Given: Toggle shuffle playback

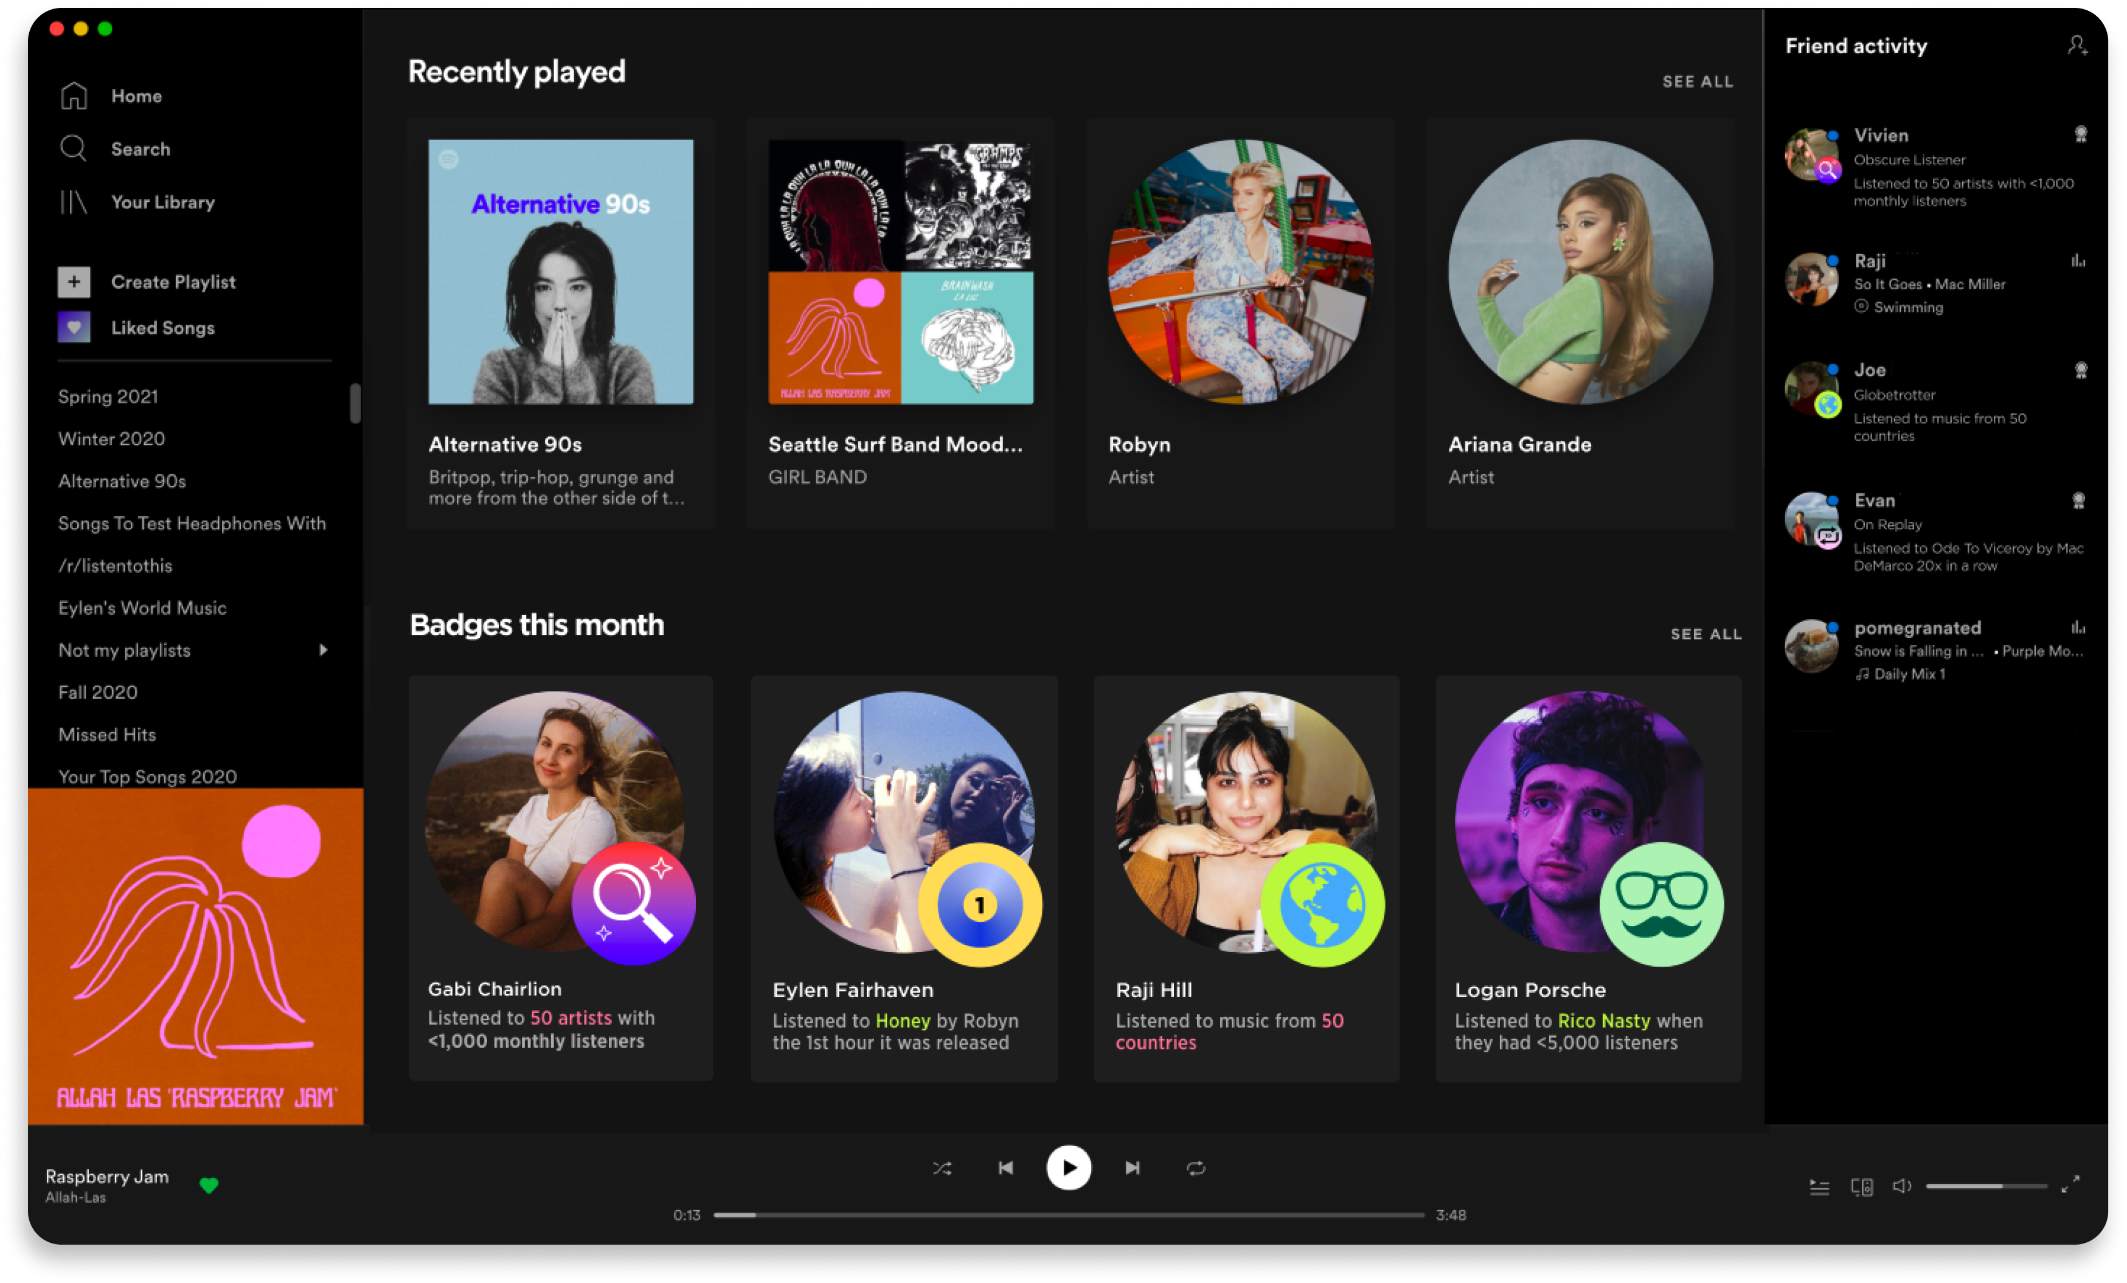Looking at the screenshot, I should pyautogui.click(x=942, y=1168).
